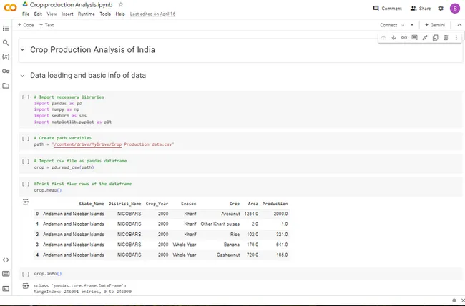
Task: Run the import libraries cell
Action: pos(26,97)
